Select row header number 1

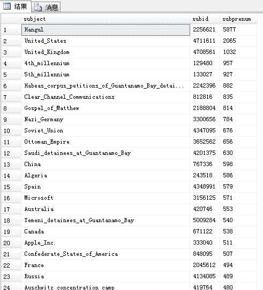click(x=11, y=30)
